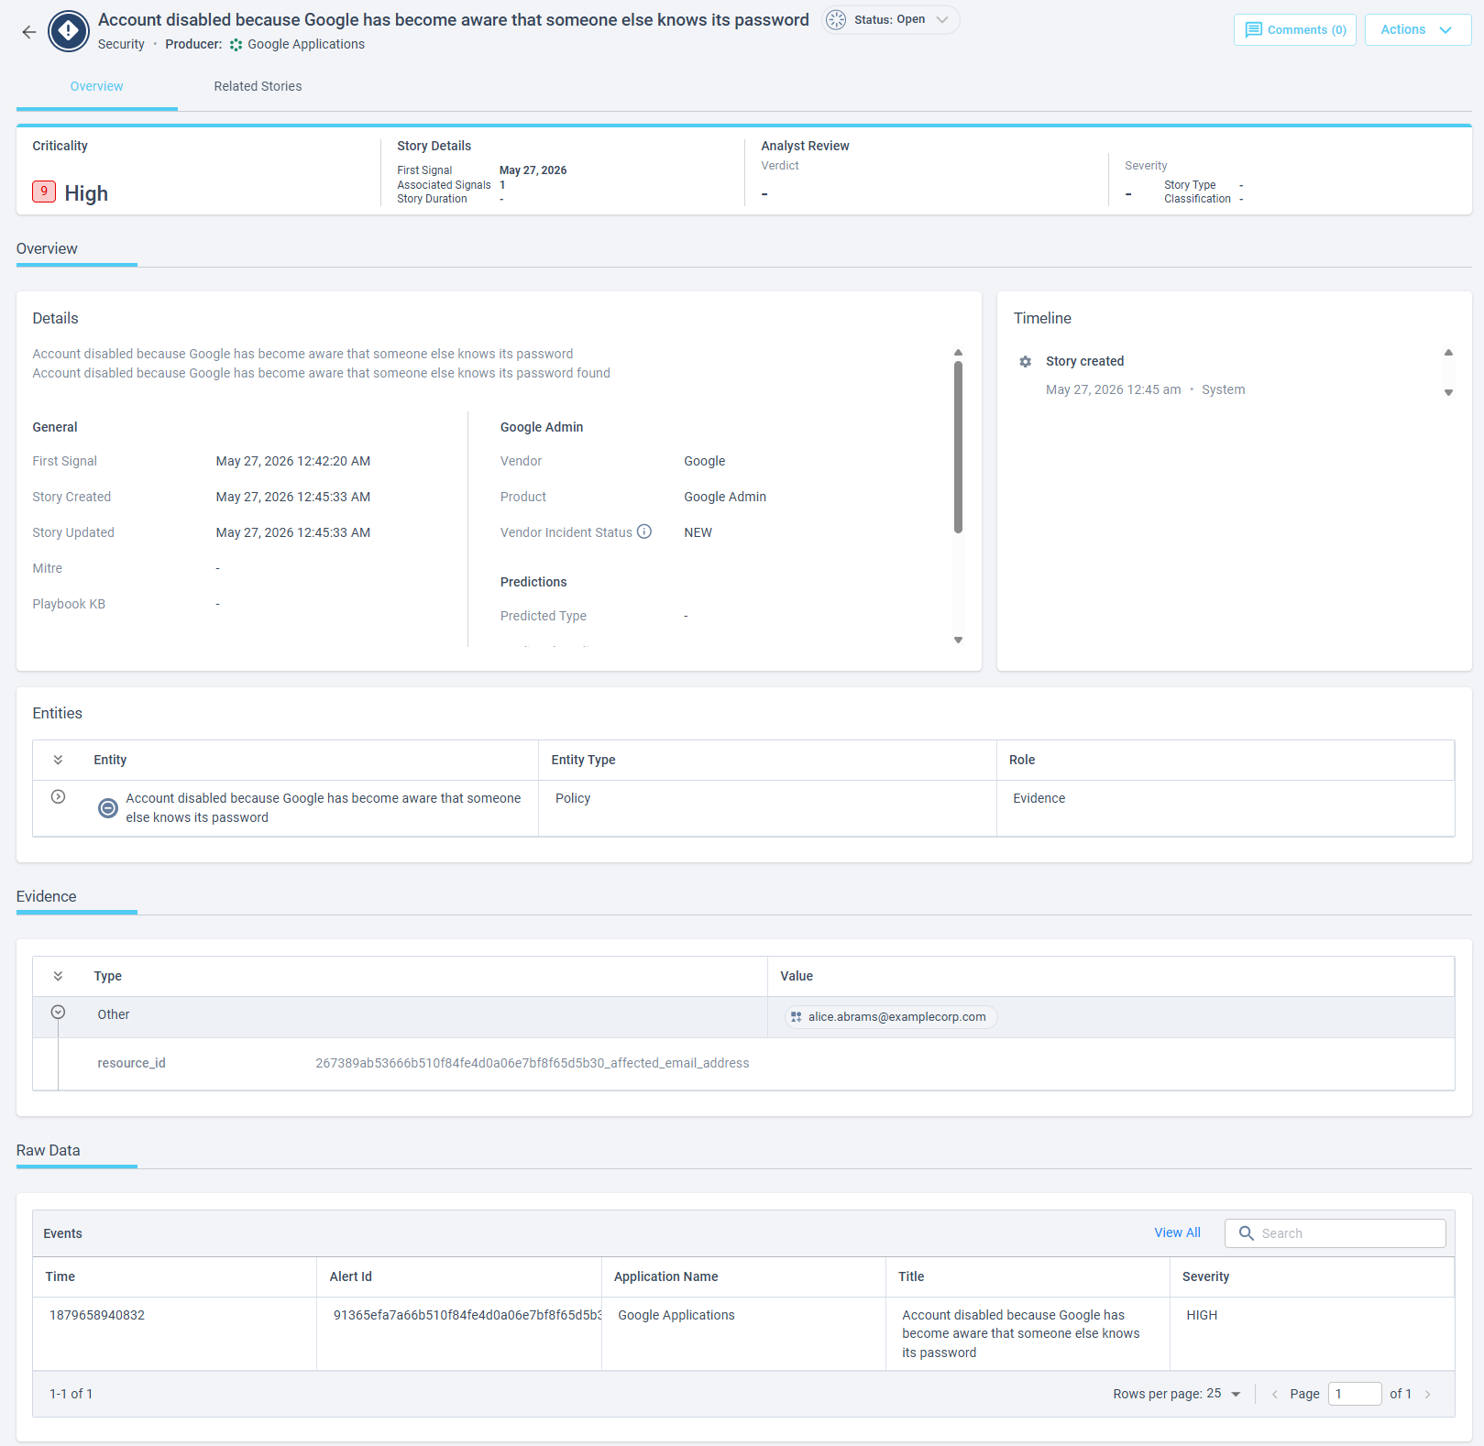Click the criticality score 9 badge
The height and width of the screenshot is (1446, 1484).
pyautogui.click(x=44, y=192)
